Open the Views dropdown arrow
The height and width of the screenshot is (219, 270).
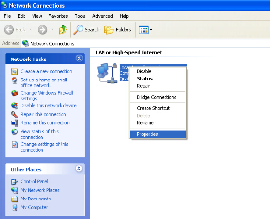click(x=151, y=30)
